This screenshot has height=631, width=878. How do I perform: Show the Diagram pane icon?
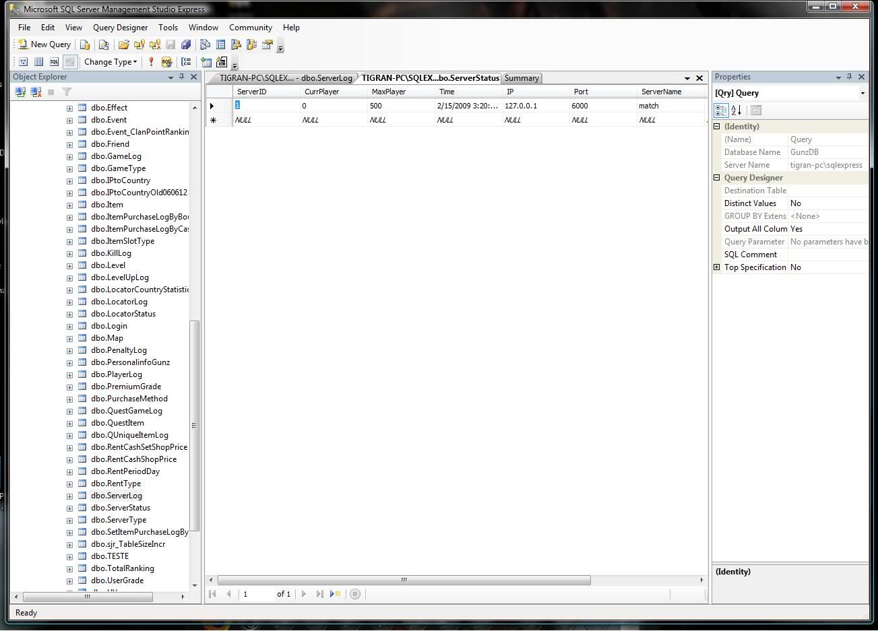(x=23, y=62)
